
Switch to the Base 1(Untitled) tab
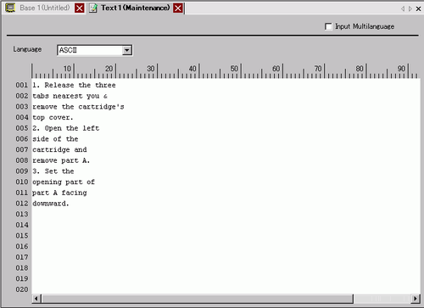44,8
